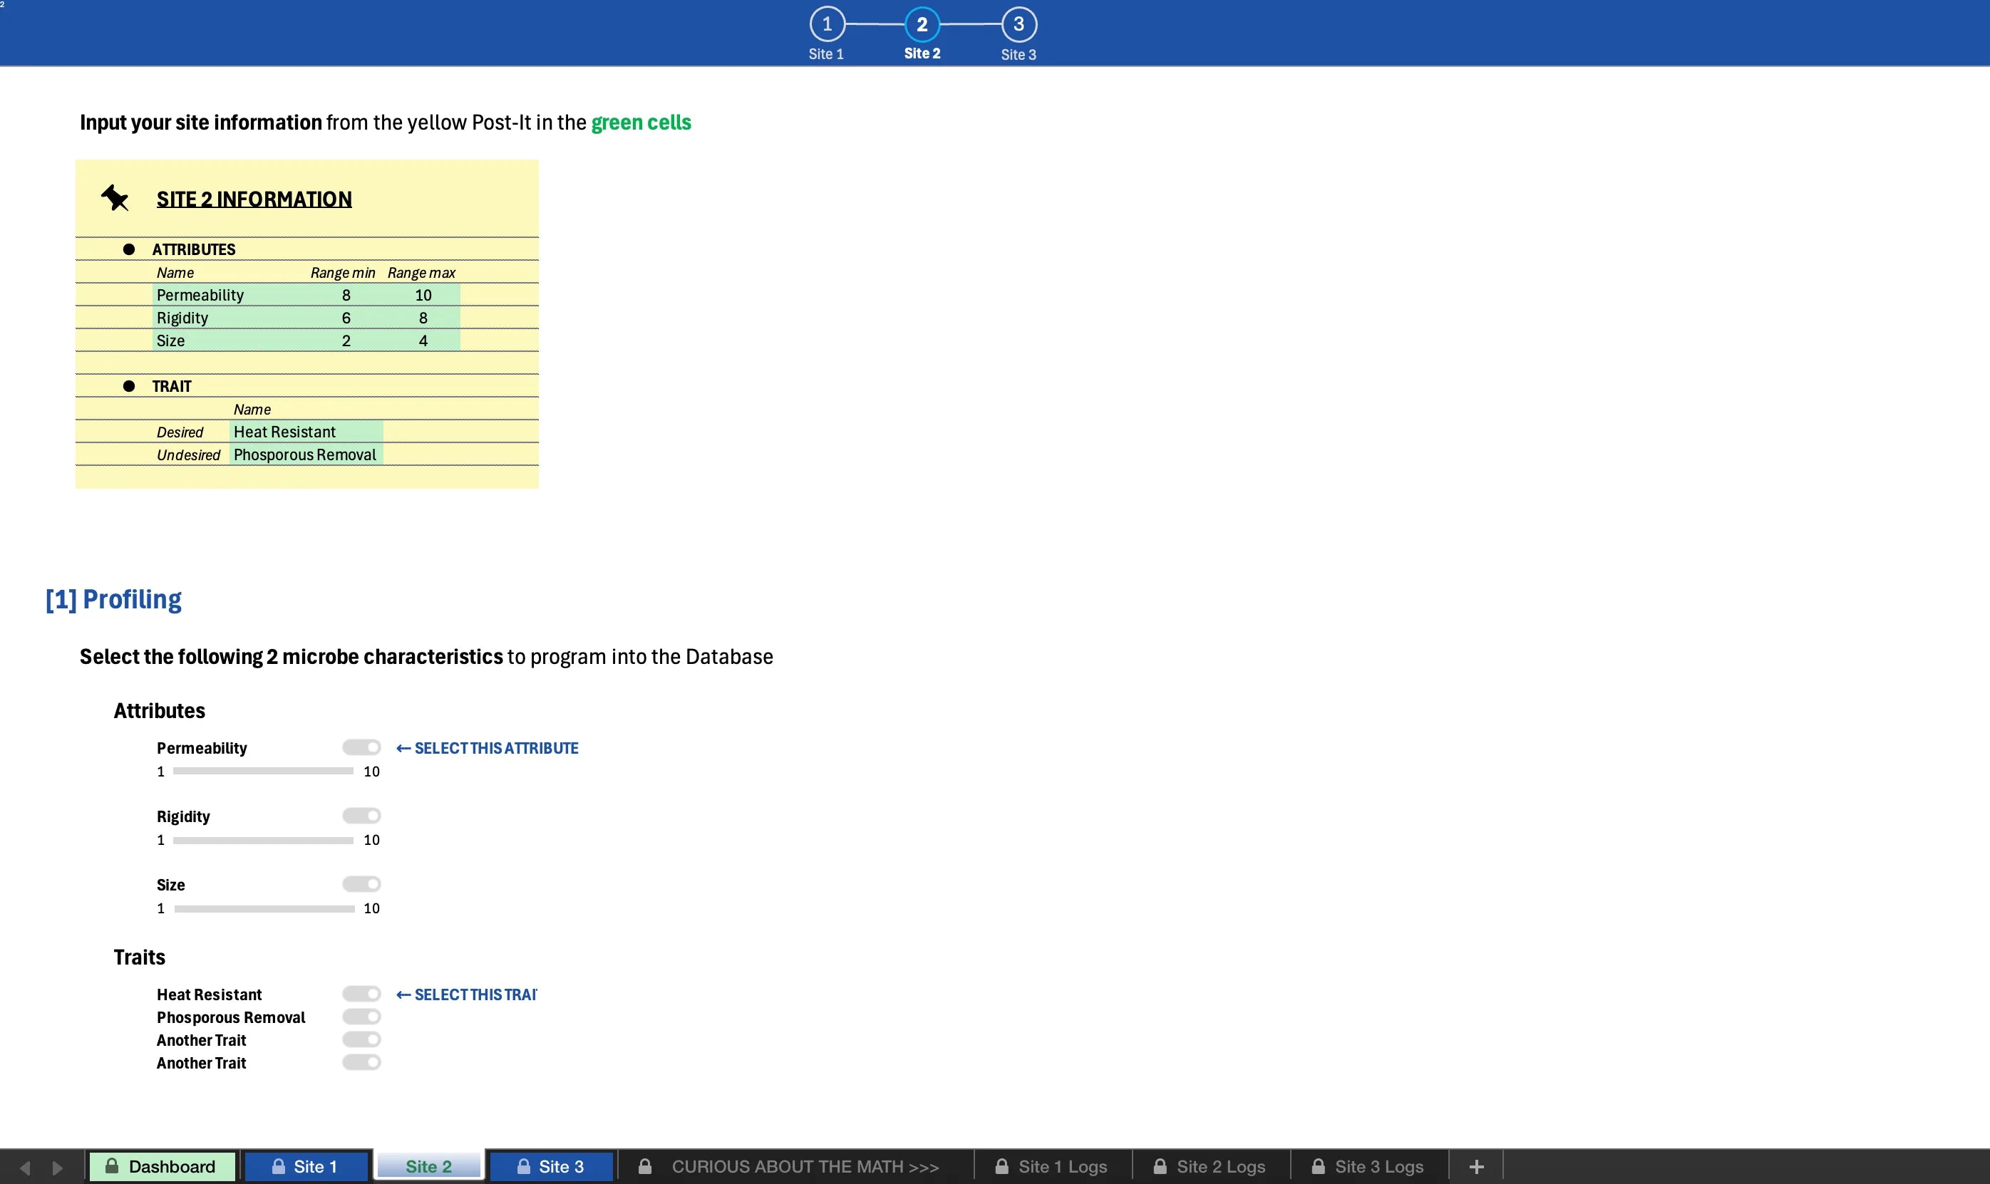1990x1184 pixels.
Task: Select Permeability range min green cell
Action: pos(346,295)
